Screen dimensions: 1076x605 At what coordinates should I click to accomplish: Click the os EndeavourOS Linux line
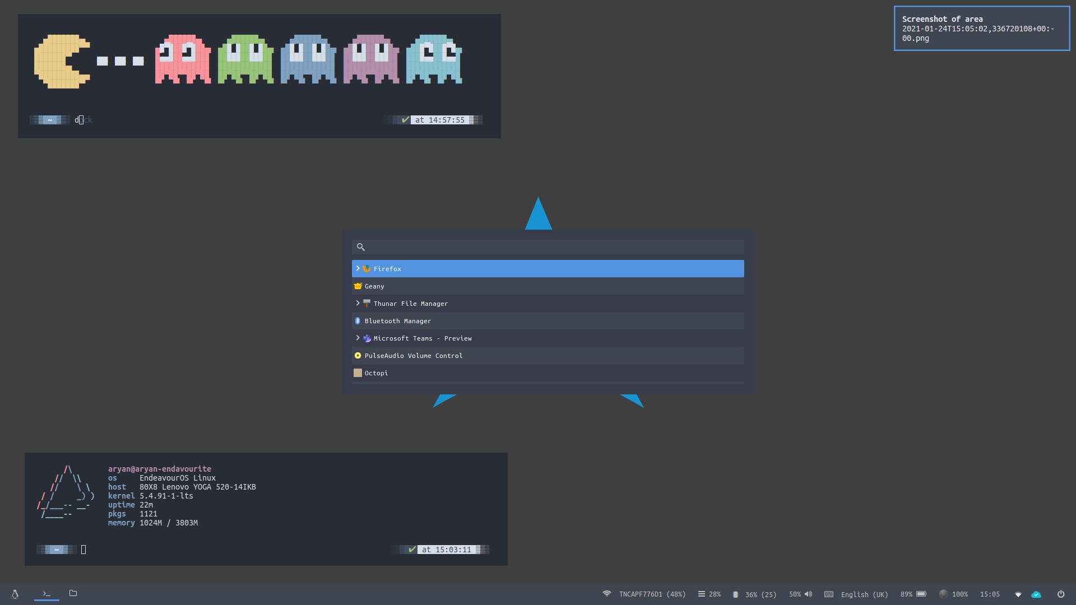click(x=162, y=478)
